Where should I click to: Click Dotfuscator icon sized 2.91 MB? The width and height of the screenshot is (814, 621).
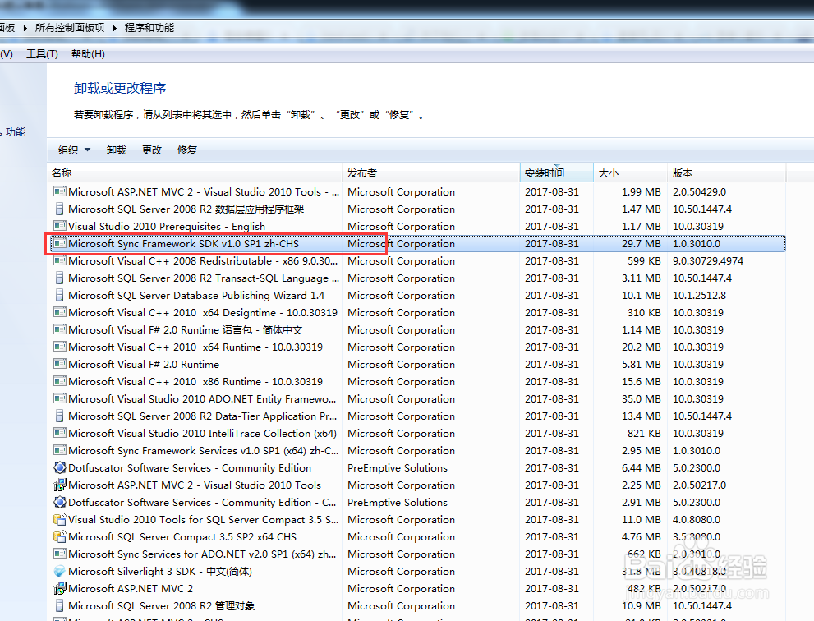point(60,502)
